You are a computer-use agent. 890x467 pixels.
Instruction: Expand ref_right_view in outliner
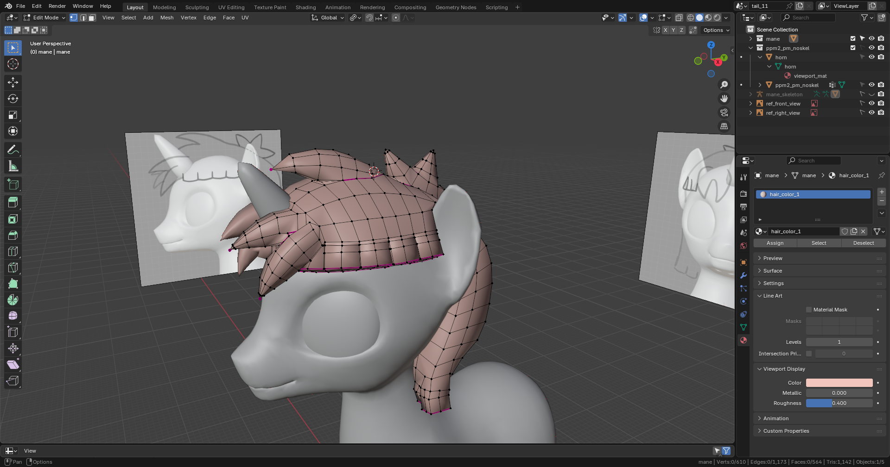coord(750,112)
